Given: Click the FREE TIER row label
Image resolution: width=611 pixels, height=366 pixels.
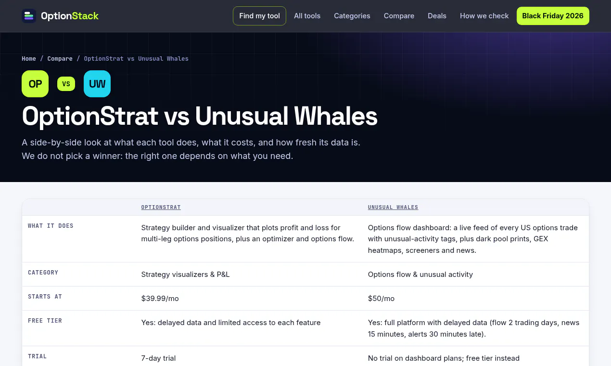Looking at the screenshot, I should coord(45,321).
